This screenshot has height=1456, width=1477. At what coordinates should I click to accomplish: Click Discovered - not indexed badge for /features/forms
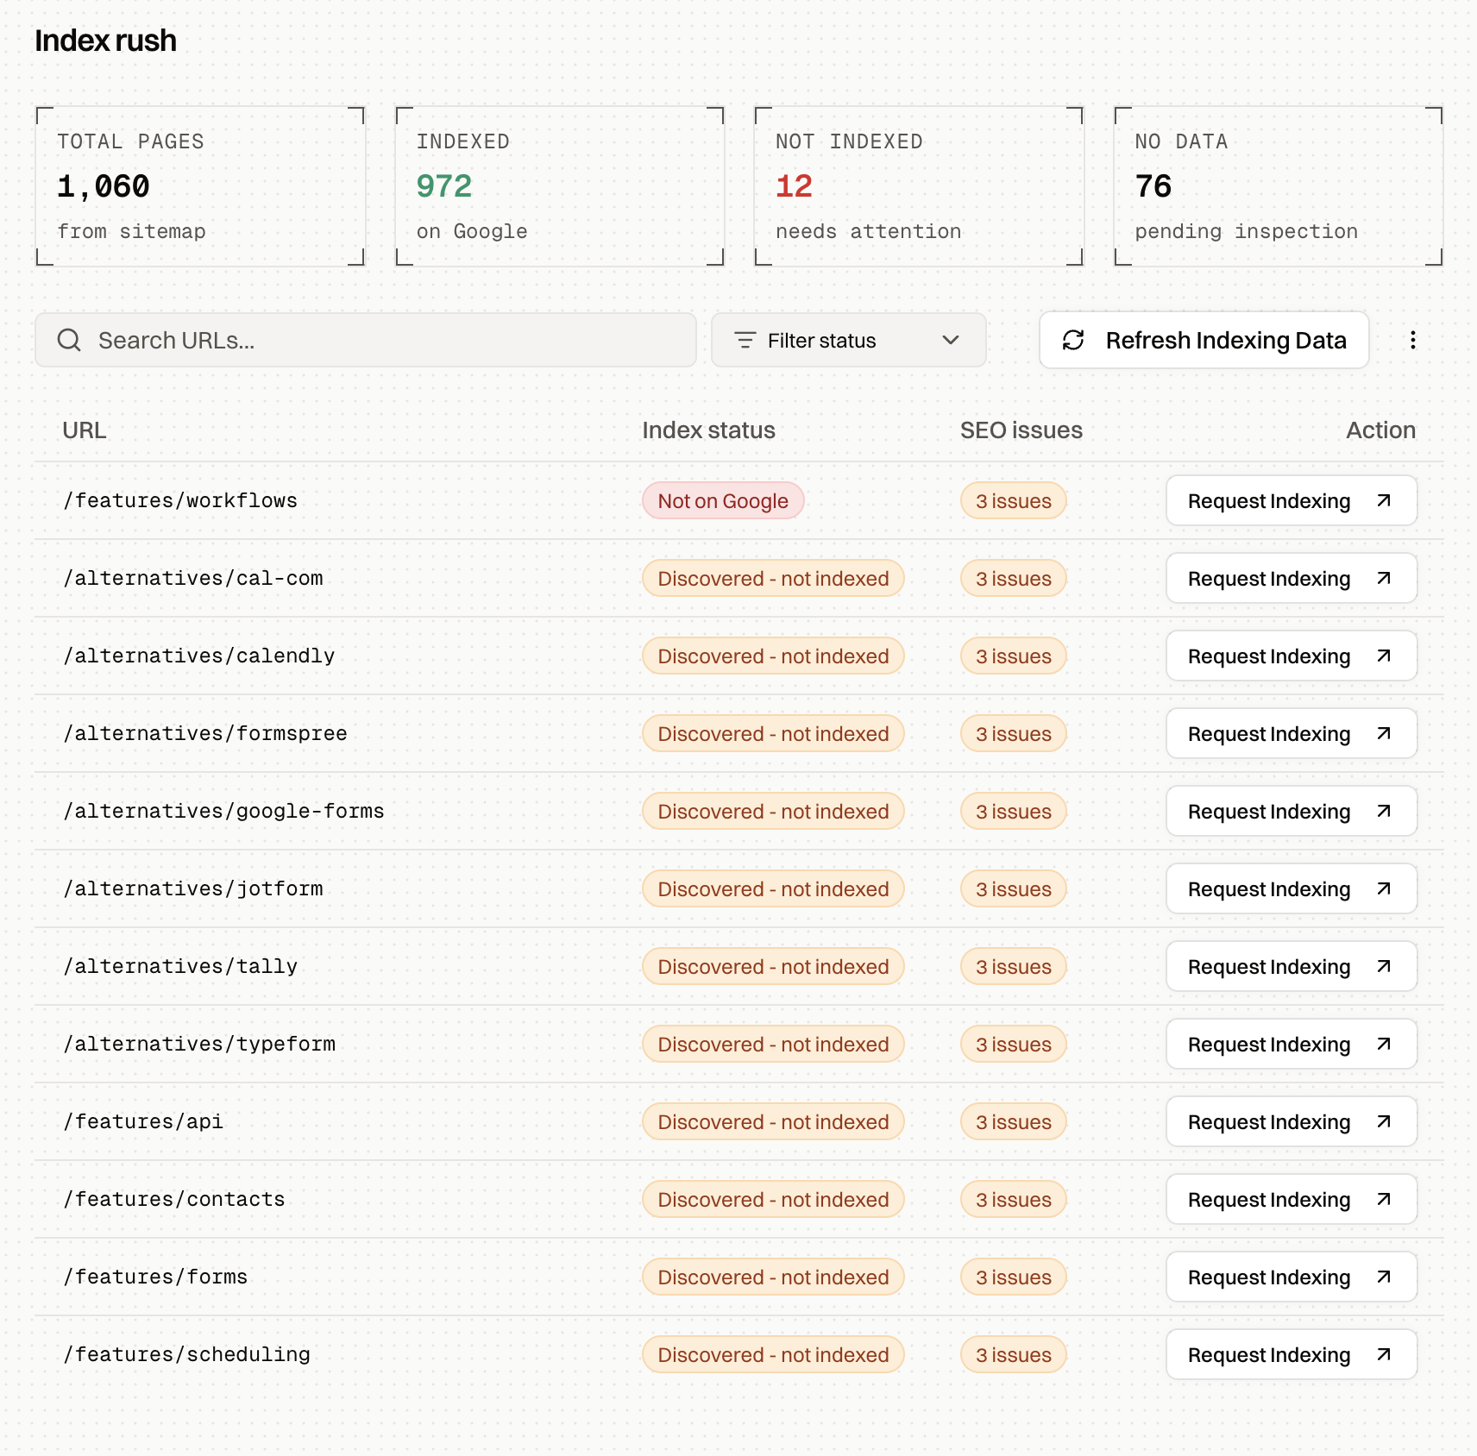(773, 1277)
